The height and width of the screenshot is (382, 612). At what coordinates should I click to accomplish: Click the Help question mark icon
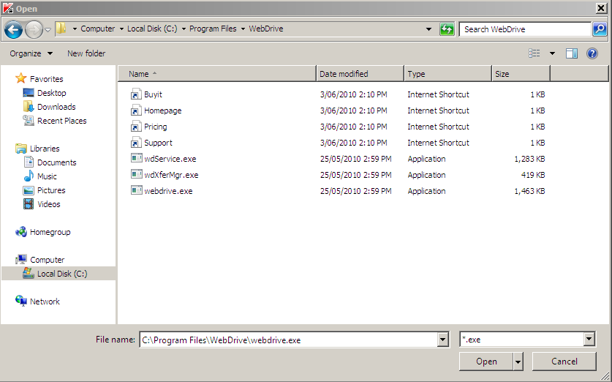[x=592, y=53]
